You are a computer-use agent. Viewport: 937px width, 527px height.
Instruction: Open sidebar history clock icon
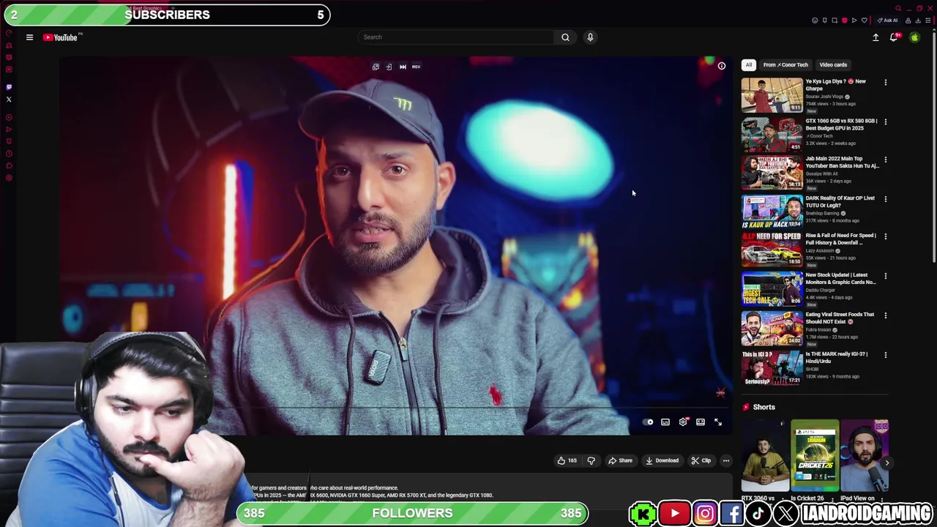[x=9, y=153]
